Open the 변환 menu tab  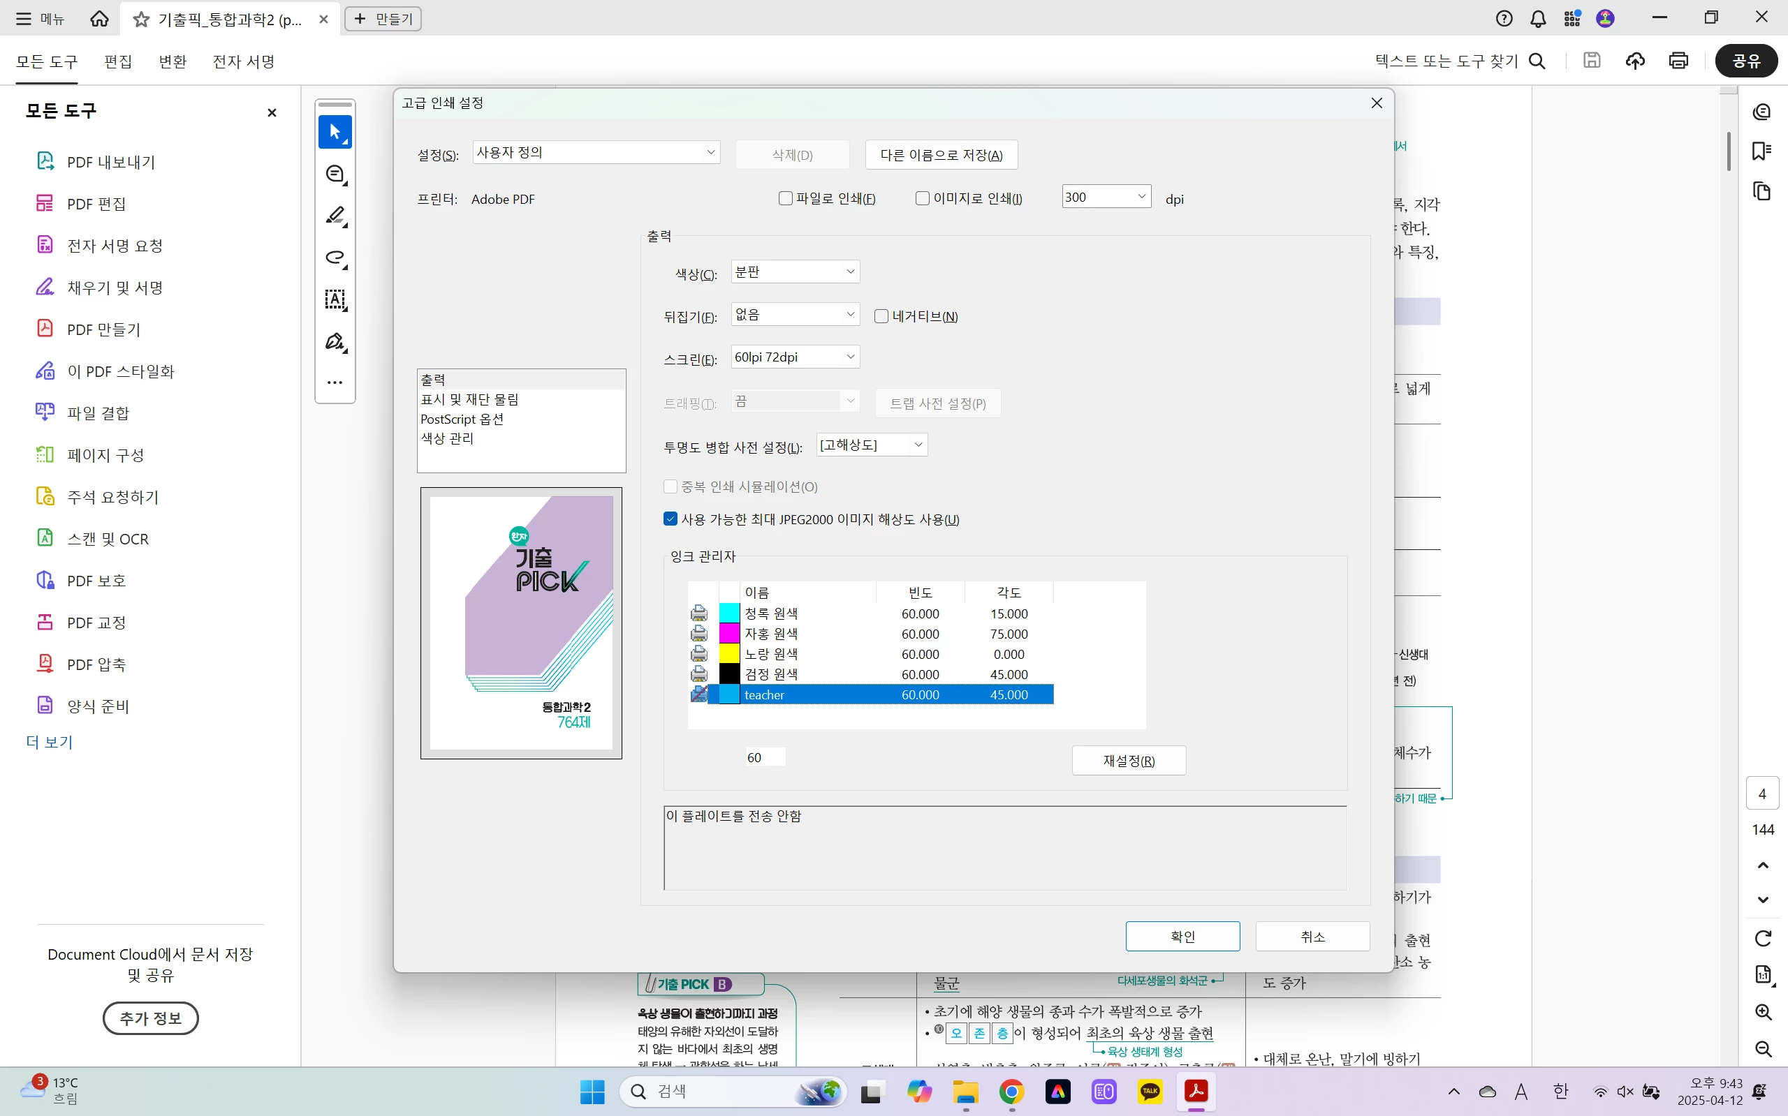point(173,61)
